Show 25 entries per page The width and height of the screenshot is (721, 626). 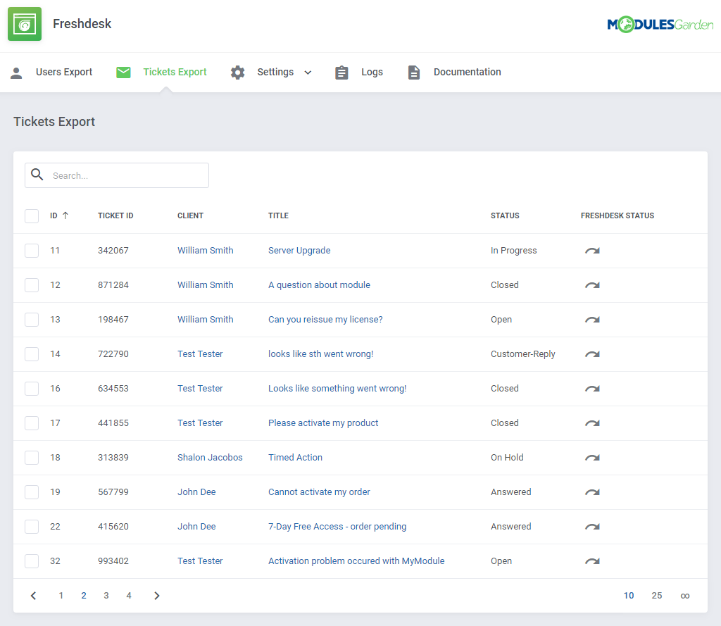[657, 596]
